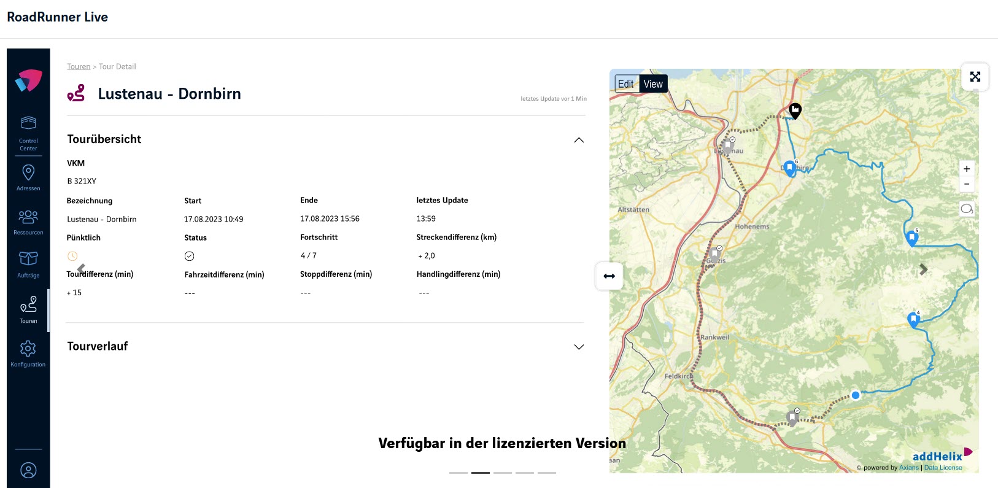This screenshot has height=488, width=998.
Task: Click the lasso selection map tool
Action: point(967,209)
